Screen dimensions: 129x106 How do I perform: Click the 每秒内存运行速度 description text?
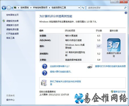coord(73,40)
